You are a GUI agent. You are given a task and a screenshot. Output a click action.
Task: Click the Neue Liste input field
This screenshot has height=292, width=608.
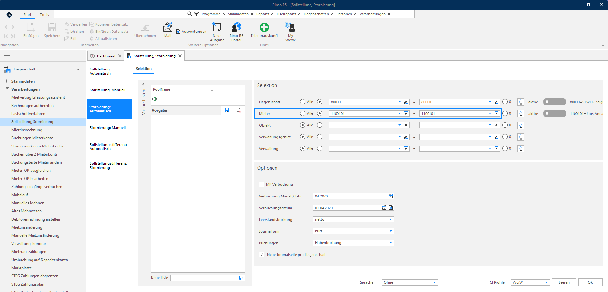(x=205, y=278)
